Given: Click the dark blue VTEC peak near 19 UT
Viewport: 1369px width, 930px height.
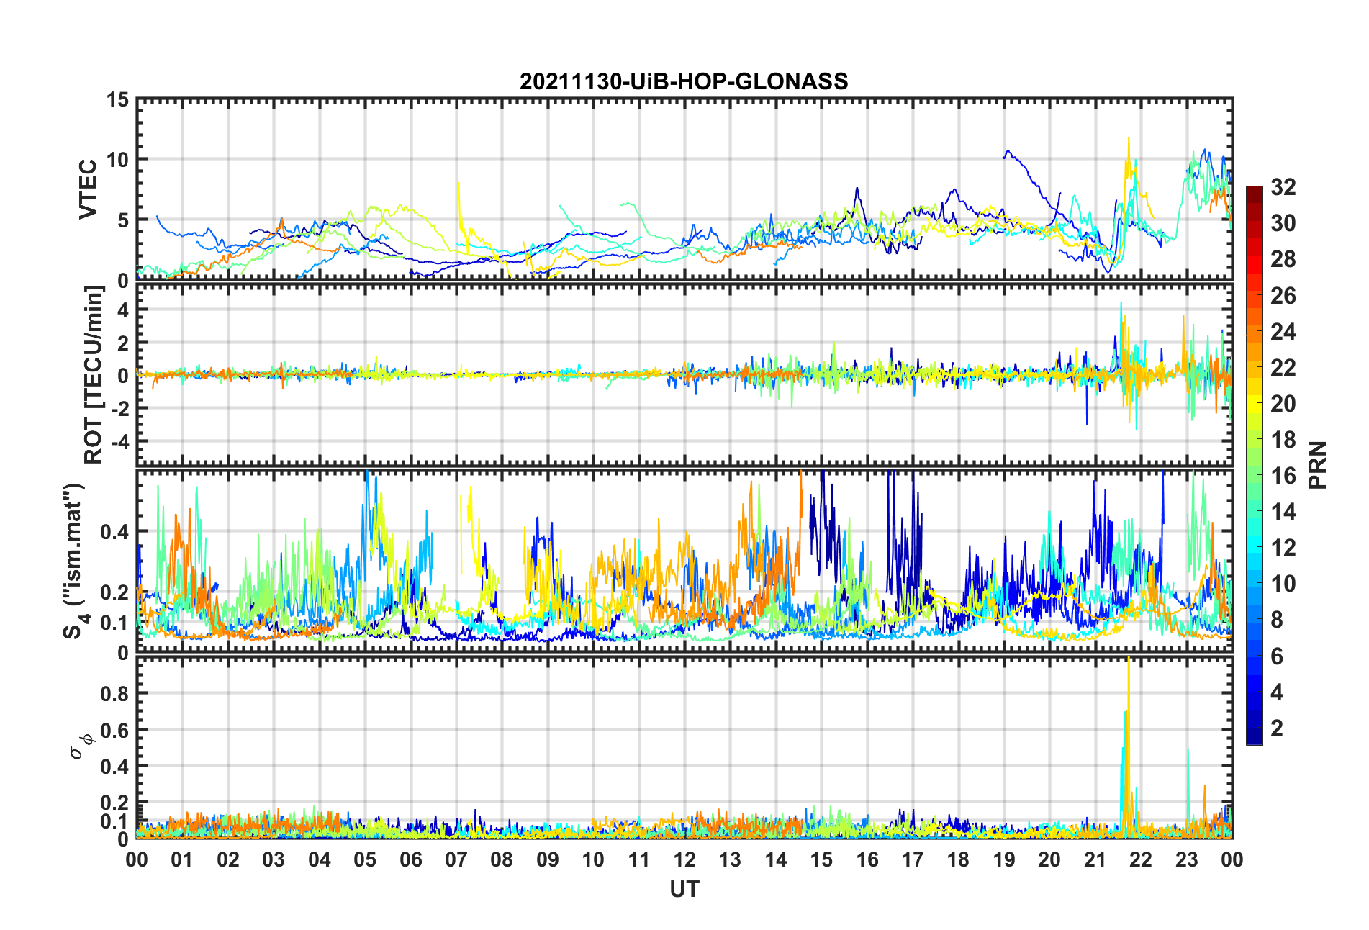Looking at the screenshot, I should point(1008,152).
